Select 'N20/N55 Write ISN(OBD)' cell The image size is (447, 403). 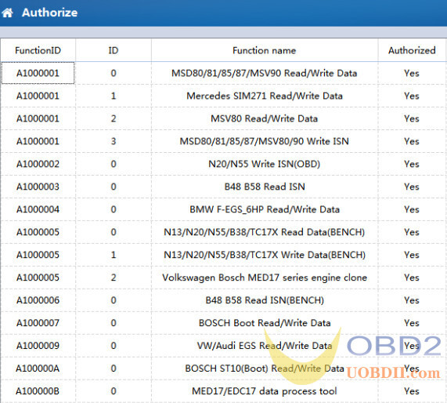click(265, 164)
